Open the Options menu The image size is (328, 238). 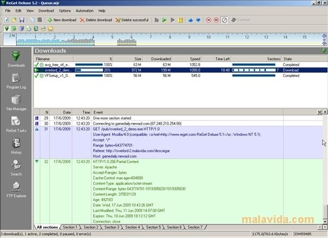point(64,11)
